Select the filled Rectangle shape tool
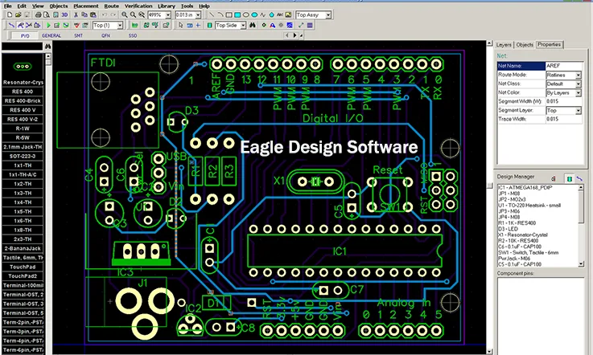The height and width of the screenshot is (355, 593). 237,14
